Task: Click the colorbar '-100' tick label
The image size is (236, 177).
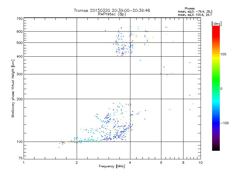Action: point(224,123)
